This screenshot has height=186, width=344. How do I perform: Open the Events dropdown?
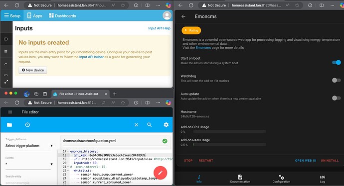click(29, 164)
